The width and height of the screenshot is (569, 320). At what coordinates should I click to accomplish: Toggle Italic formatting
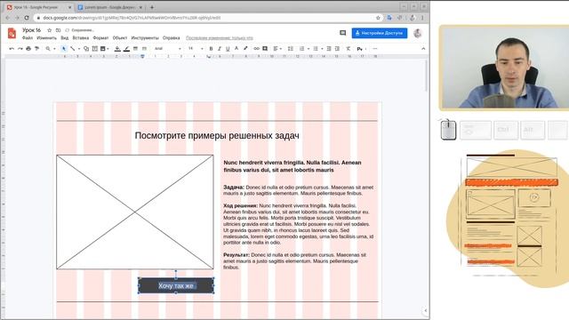220,49
